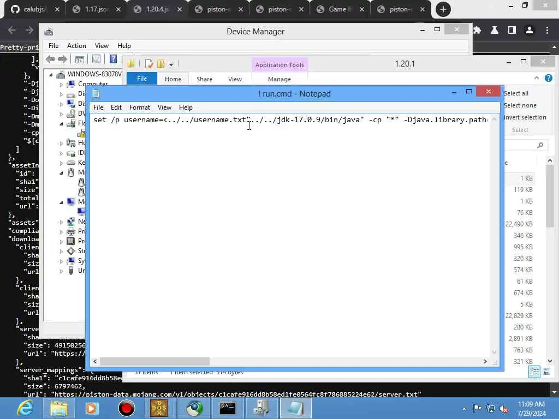Collapse the Floppy node in Device Manager
Screen dimensions: 559x419
point(61,124)
